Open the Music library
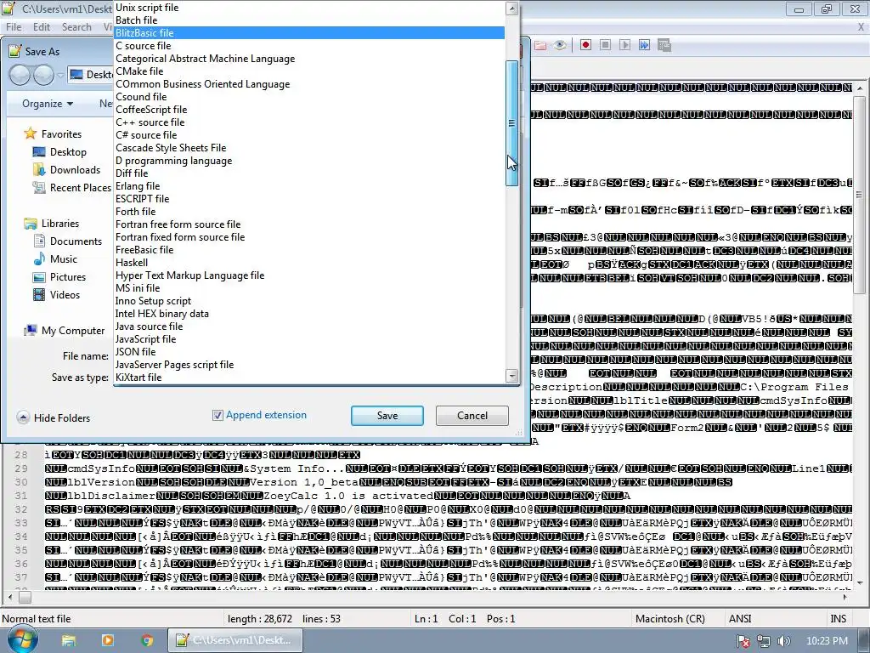 click(x=63, y=258)
